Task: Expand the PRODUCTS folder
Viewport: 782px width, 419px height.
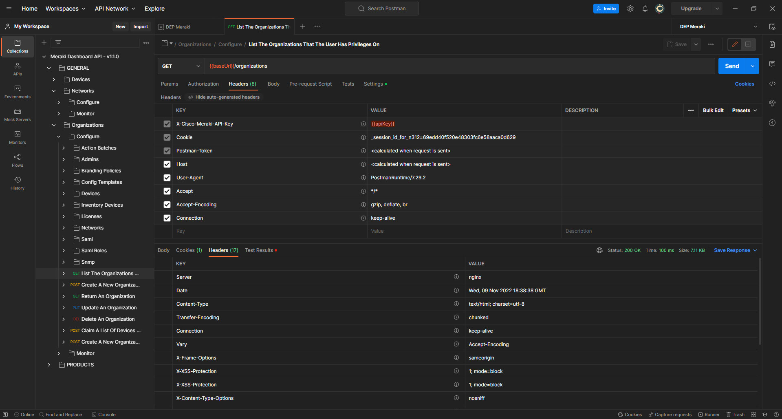Action: click(x=49, y=365)
